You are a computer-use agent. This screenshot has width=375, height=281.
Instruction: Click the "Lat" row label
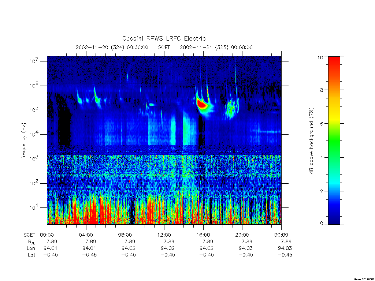31,255
